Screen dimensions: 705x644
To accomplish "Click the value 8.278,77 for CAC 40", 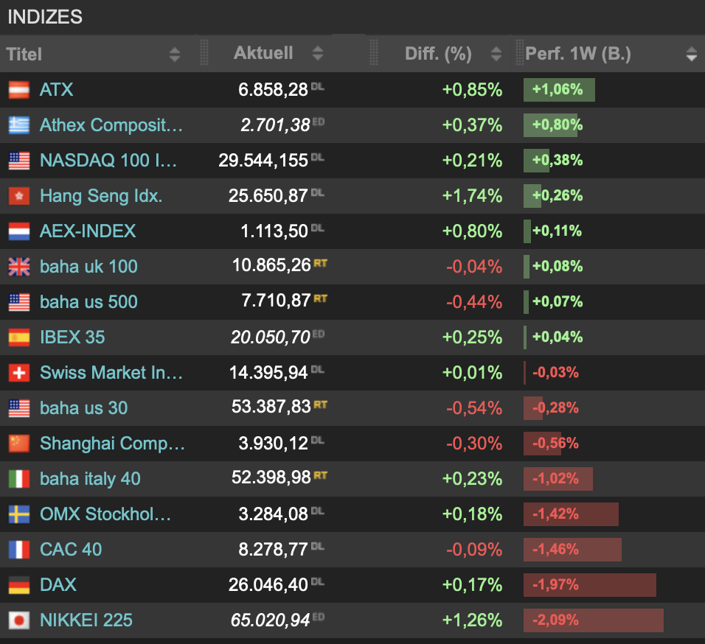I will [273, 550].
